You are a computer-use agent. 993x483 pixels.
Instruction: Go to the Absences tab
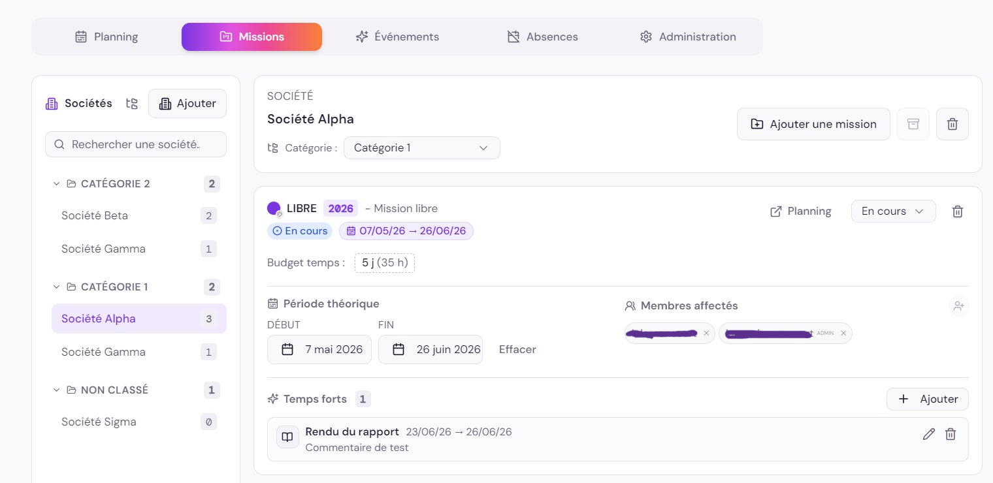click(542, 37)
